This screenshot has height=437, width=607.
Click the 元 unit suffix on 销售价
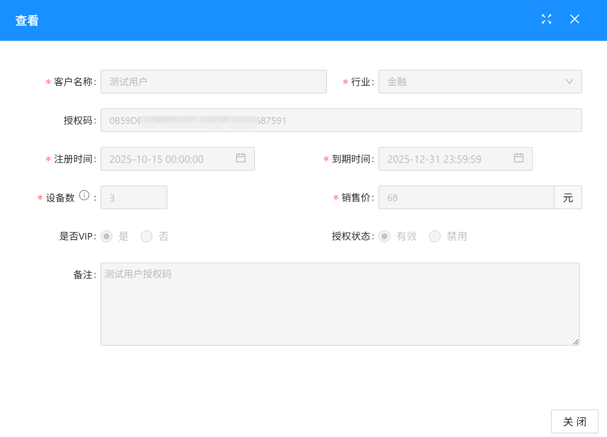point(568,197)
